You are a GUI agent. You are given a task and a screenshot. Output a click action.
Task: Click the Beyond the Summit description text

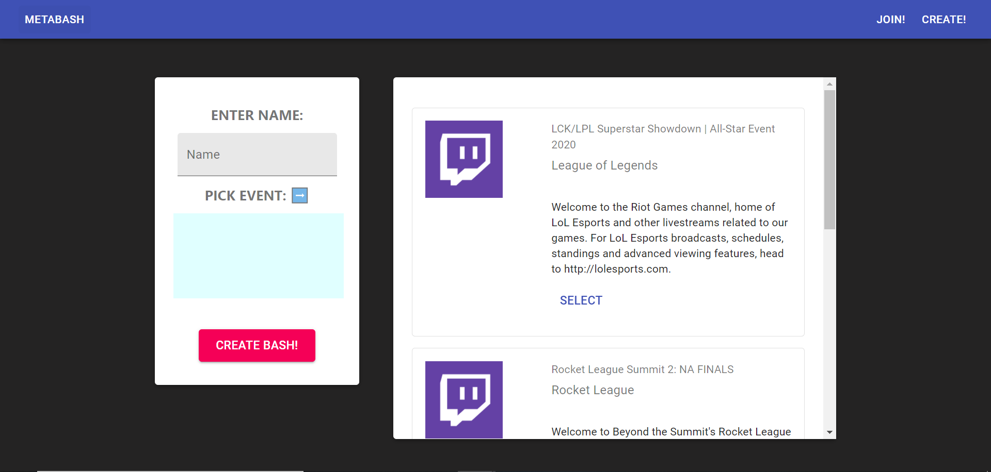[671, 432]
